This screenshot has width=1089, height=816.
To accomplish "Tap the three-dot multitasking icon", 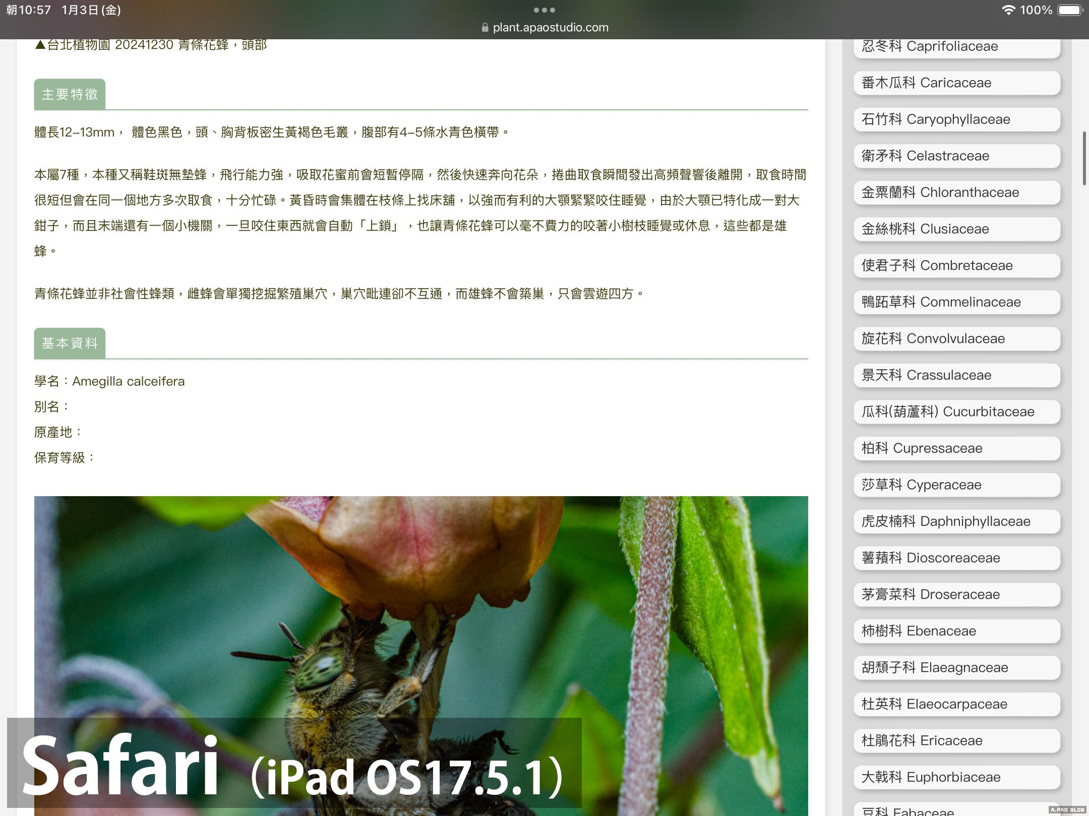I will click(544, 10).
